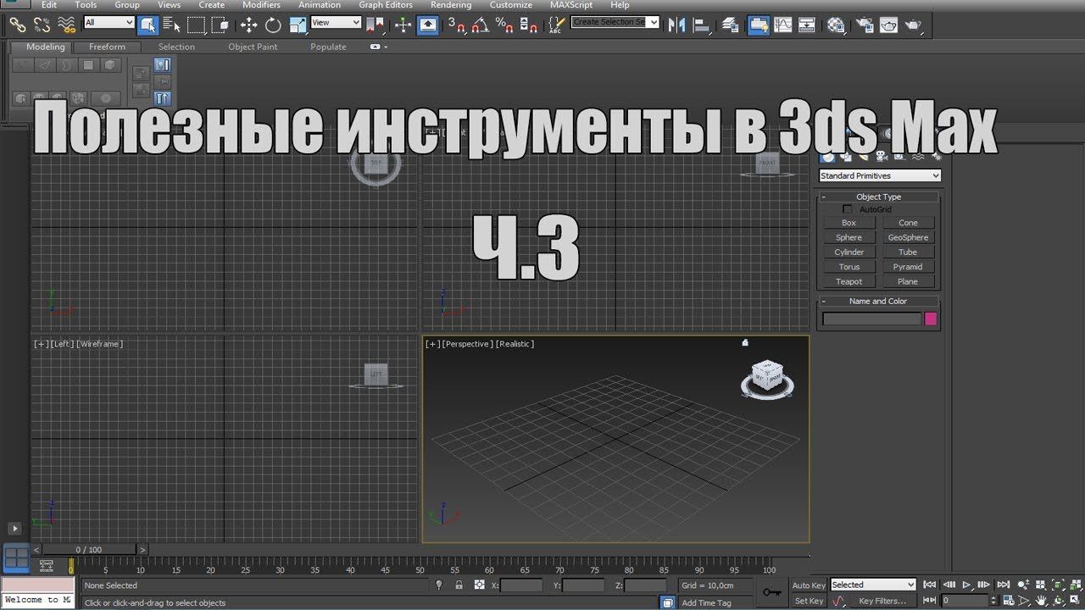Click the Render Production teapot icon
The height and width of the screenshot is (610, 1085).
(x=913, y=25)
